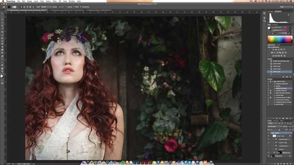294x165 pixels.
Task: Switch to the Histogram panel tab
Action: (x=278, y=11)
